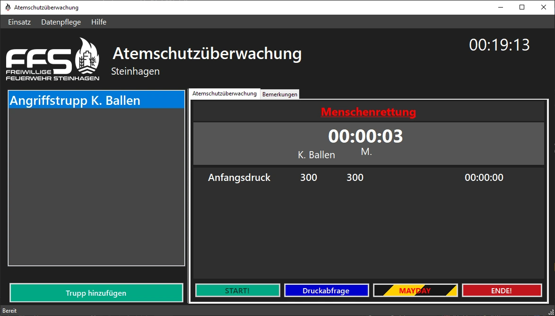This screenshot has height=316, width=555.
Task: Click the blue Druckabfrage button
Action: click(326, 290)
